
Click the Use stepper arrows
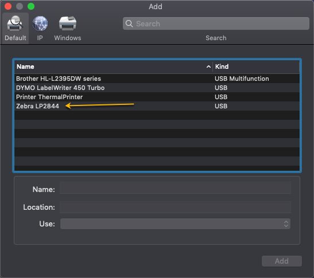(x=286, y=224)
